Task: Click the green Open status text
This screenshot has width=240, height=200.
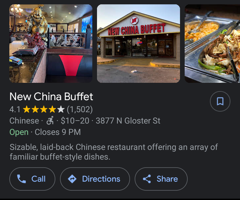Action: [19, 132]
